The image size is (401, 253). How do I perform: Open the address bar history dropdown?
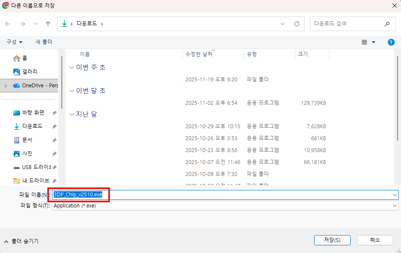tap(283, 24)
